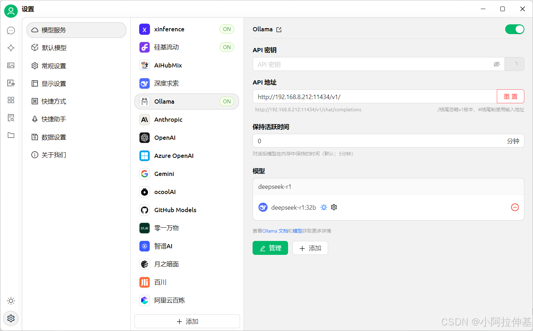
Task: Select the OpenAI provider
Action: click(x=187, y=138)
